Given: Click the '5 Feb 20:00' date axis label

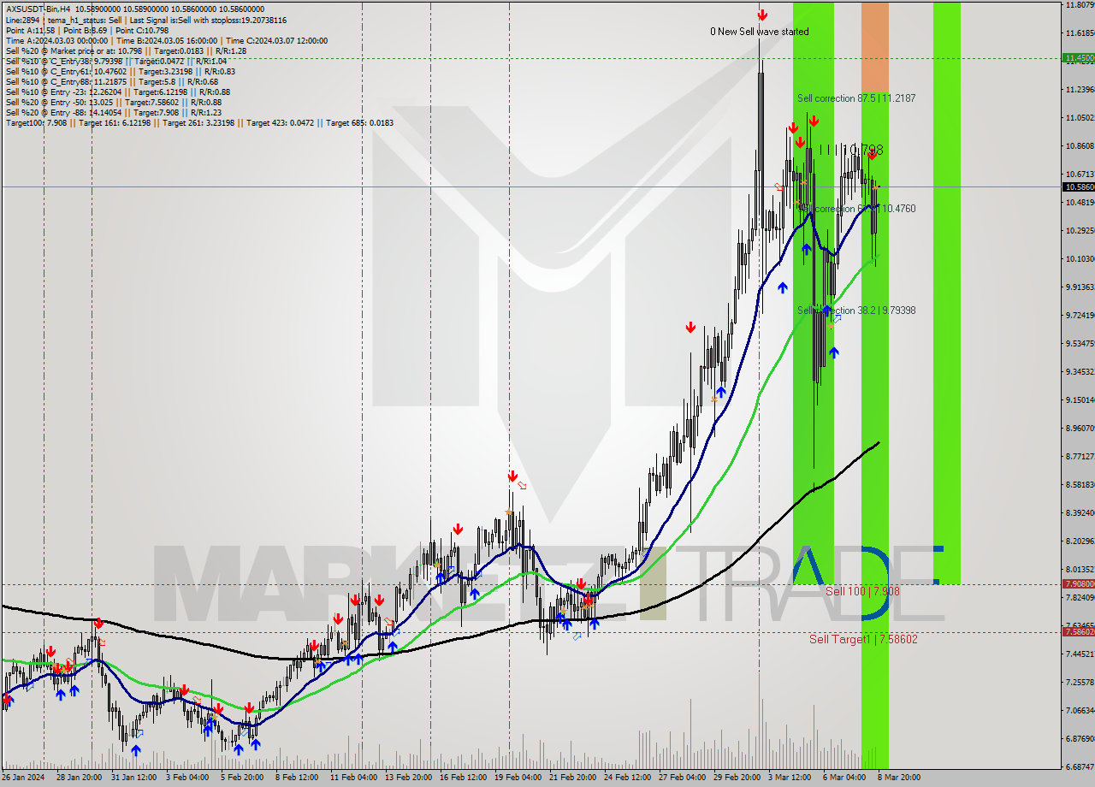Looking at the screenshot, I should [x=241, y=777].
